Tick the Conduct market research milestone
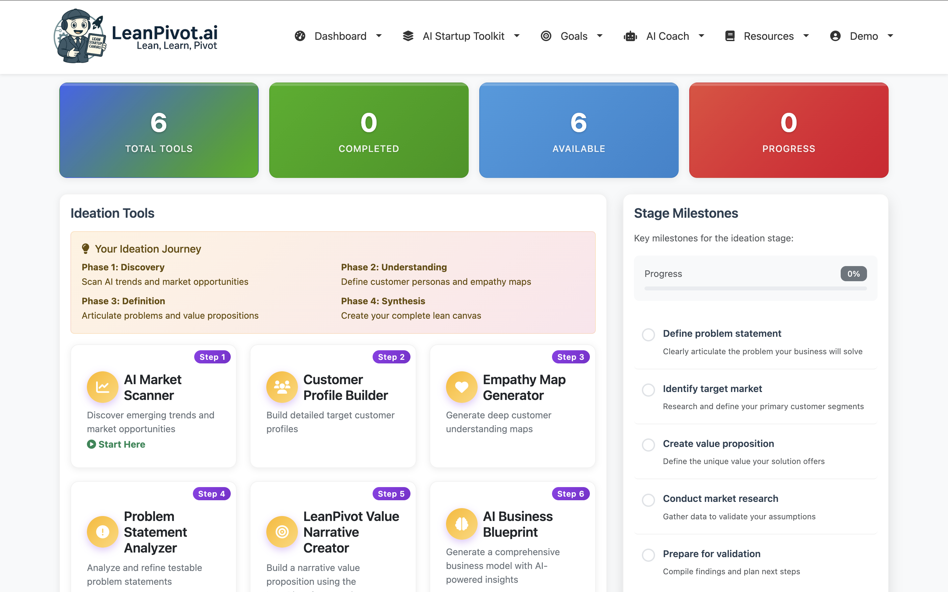 coord(648,500)
